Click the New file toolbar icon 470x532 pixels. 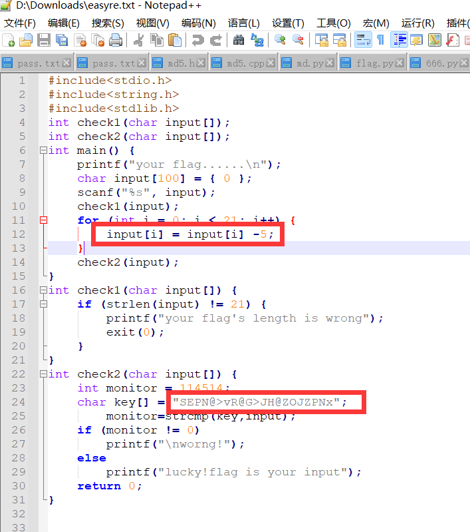tap(9, 40)
